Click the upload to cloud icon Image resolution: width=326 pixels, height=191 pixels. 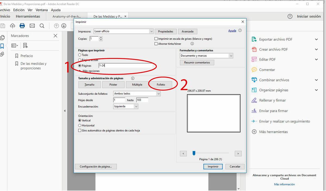point(12,26)
